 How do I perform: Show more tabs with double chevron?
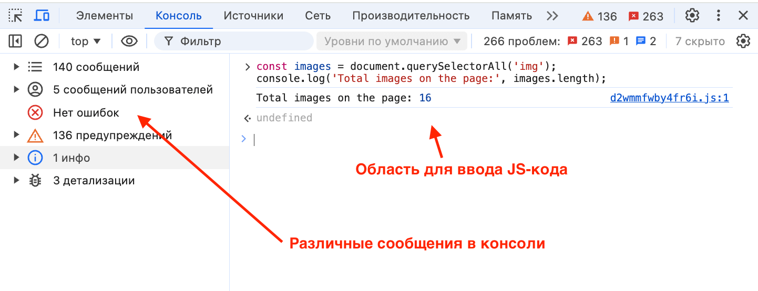coord(552,16)
